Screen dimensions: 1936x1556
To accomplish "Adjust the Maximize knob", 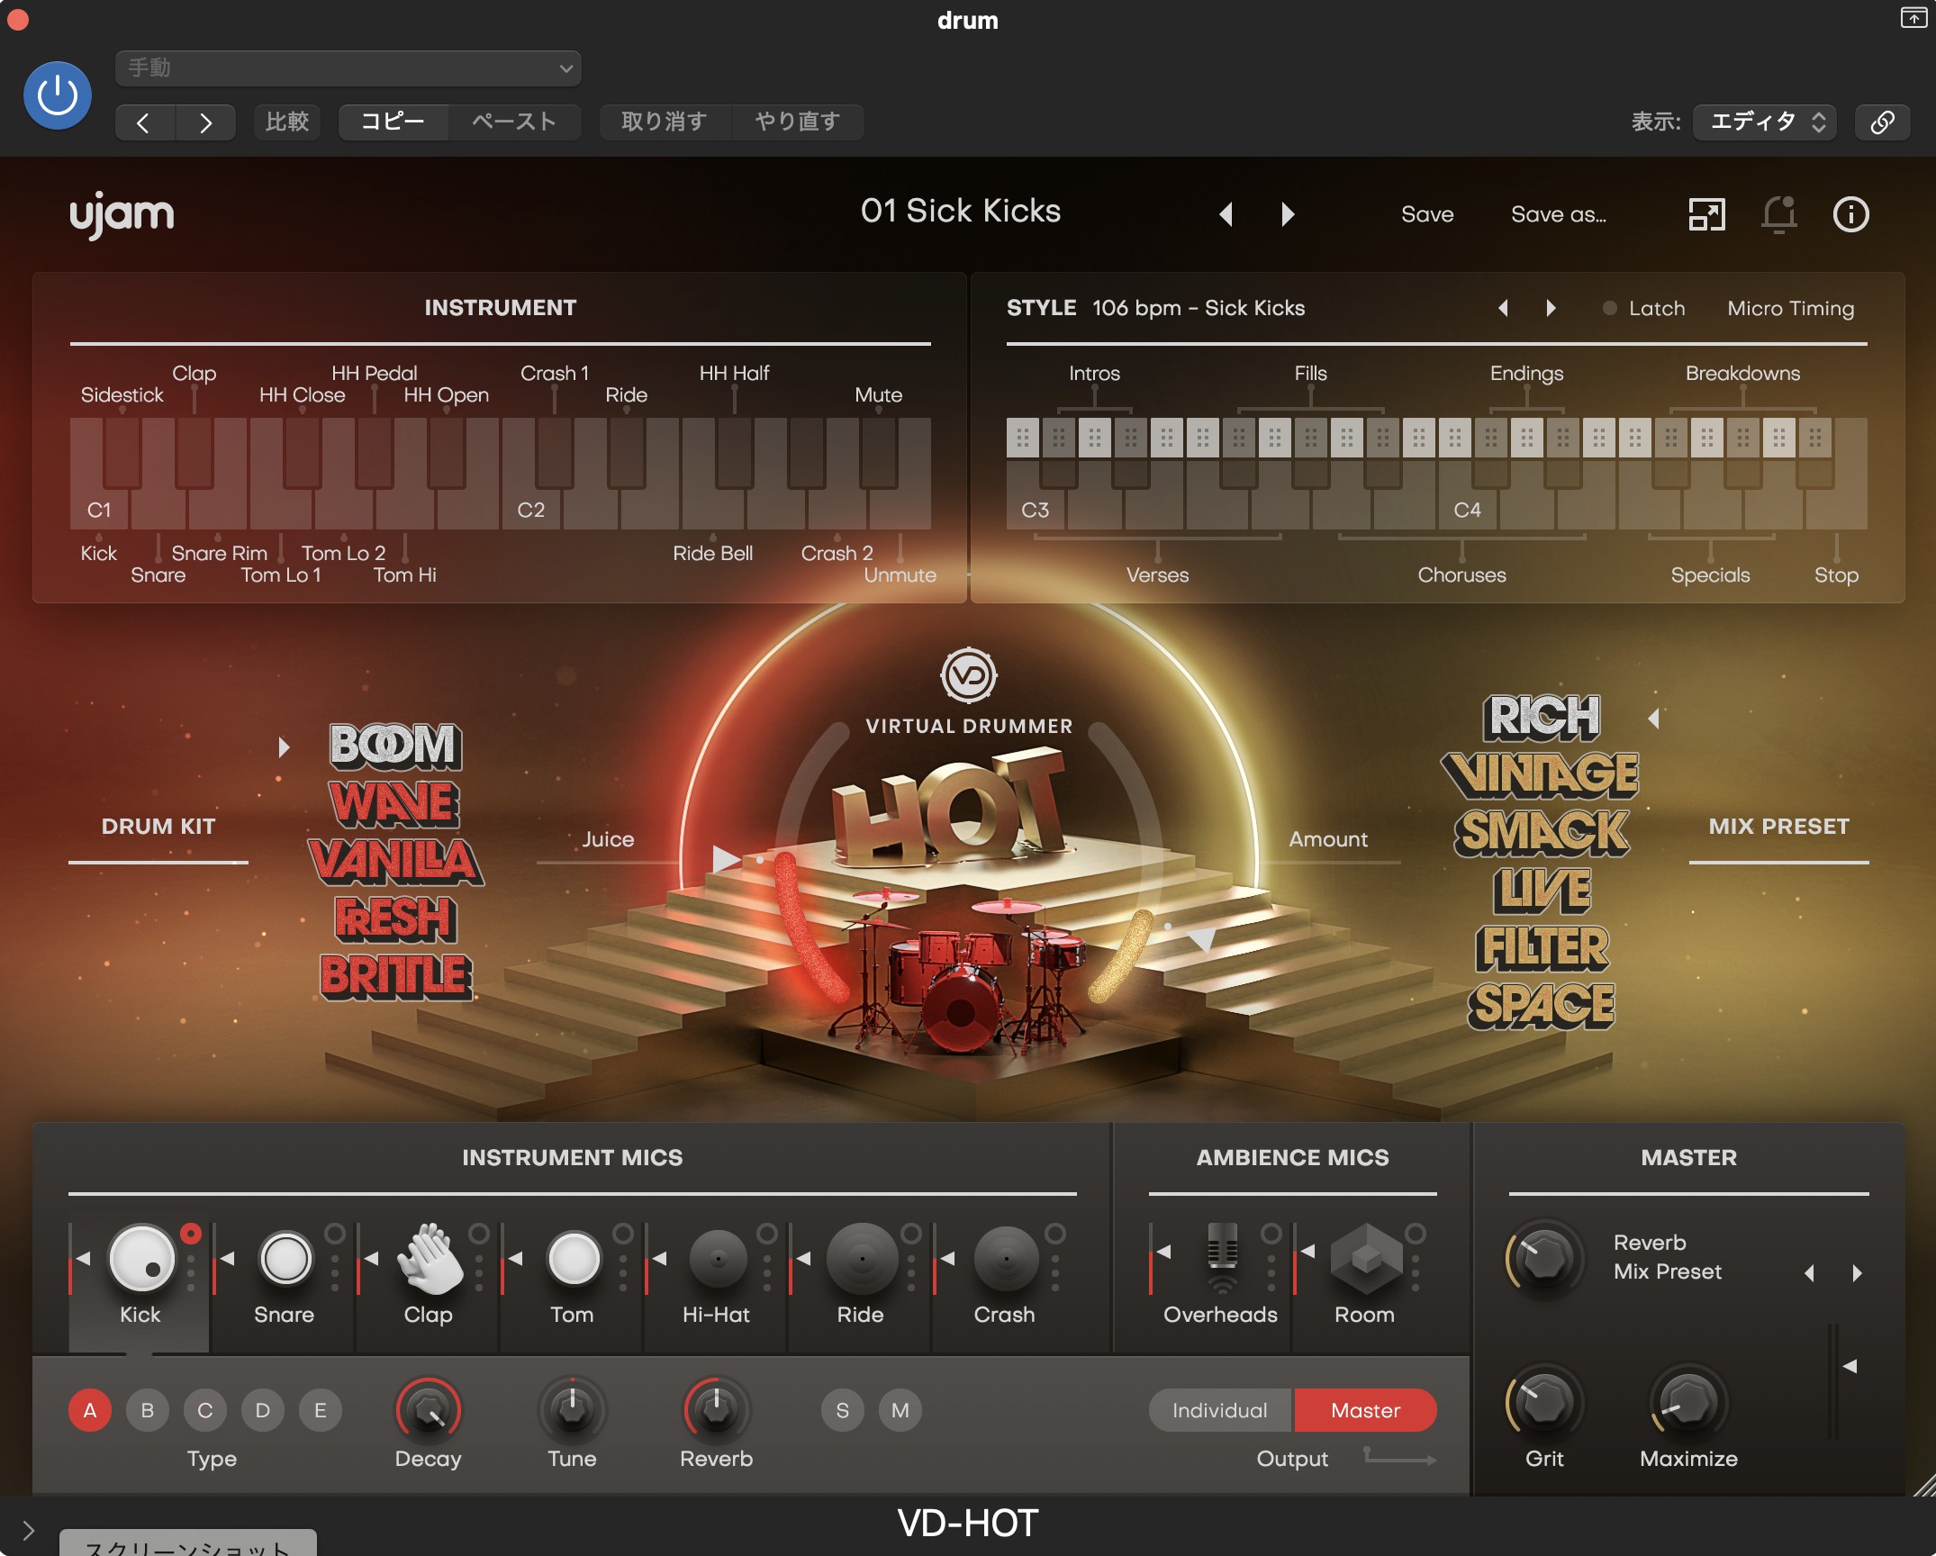I will (x=1688, y=1403).
